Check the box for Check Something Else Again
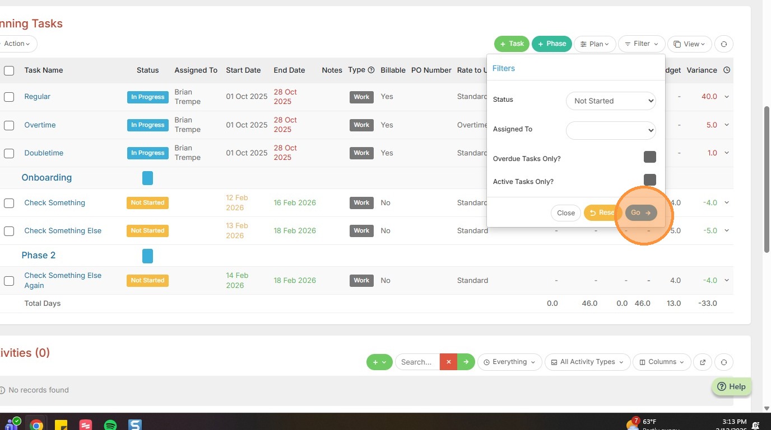771x430 pixels. (x=9, y=281)
